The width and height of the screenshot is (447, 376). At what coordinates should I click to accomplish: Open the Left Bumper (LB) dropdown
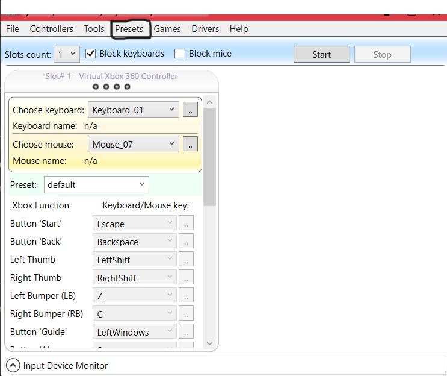click(135, 295)
